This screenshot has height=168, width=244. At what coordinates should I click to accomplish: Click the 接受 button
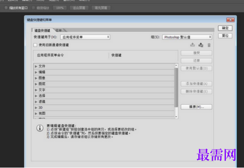[x=196, y=53]
